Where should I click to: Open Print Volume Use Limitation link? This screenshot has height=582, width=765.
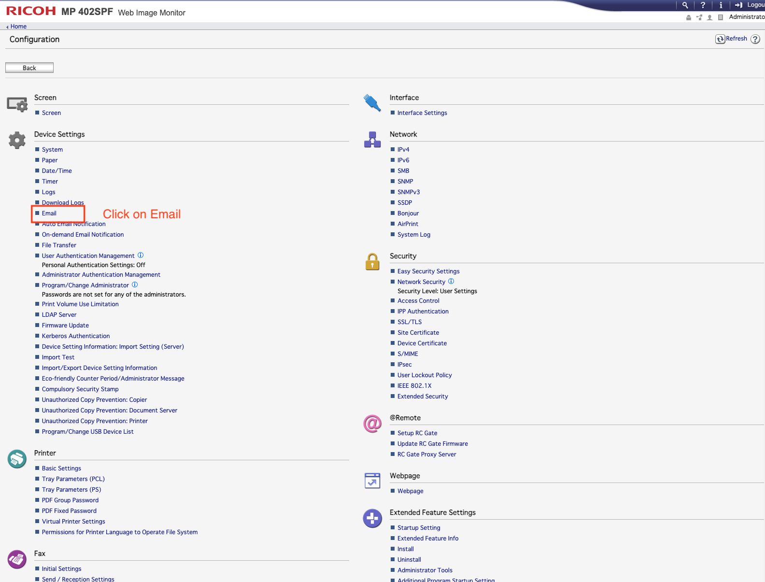80,304
